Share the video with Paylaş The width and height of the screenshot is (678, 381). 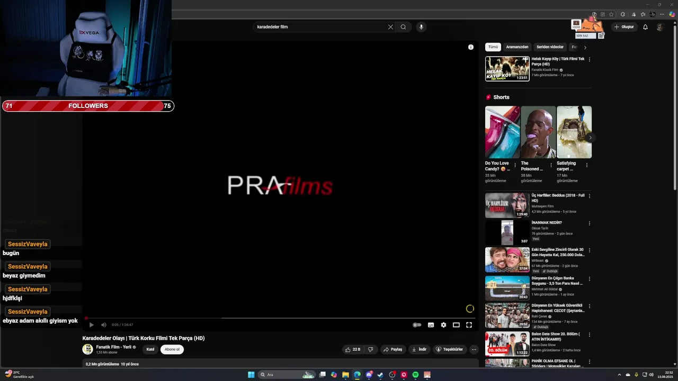[393, 349]
